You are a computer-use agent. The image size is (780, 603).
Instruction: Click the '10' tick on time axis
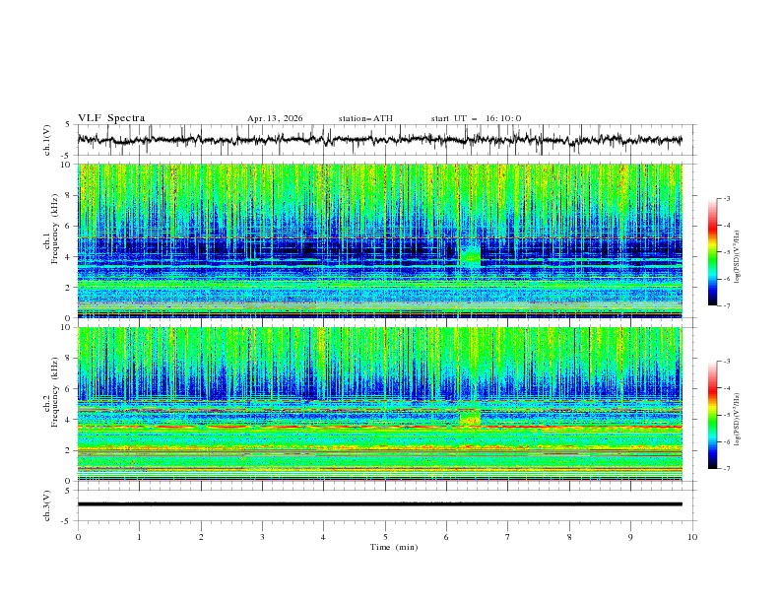[x=692, y=537]
